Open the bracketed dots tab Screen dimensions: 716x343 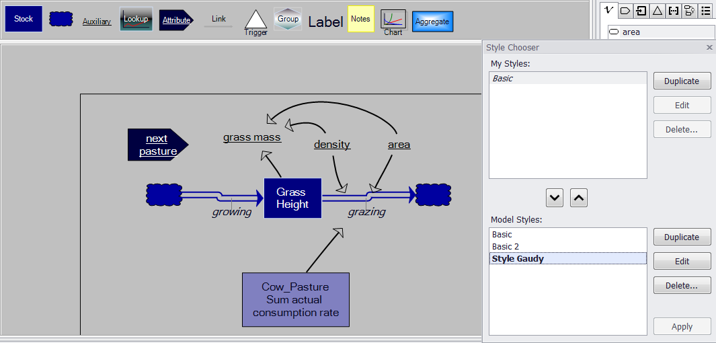(x=673, y=11)
